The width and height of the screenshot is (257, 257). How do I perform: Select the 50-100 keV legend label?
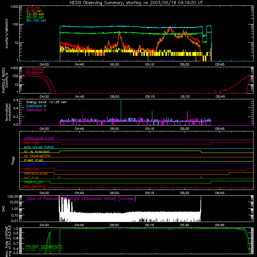point(36,21)
